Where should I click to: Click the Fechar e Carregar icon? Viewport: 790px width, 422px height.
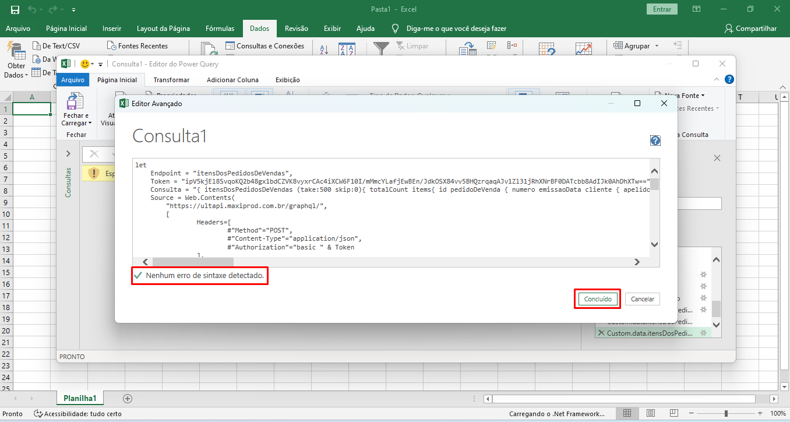click(75, 102)
